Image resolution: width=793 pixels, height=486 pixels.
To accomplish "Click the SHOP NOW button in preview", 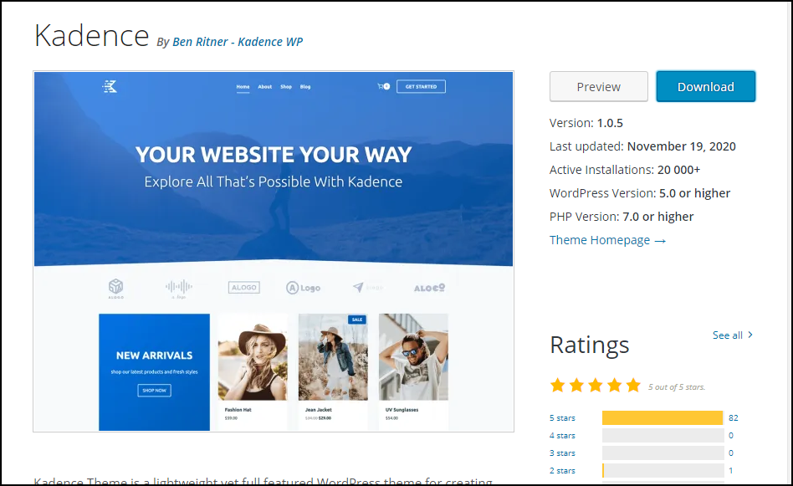I will pyautogui.click(x=154, y=391).
